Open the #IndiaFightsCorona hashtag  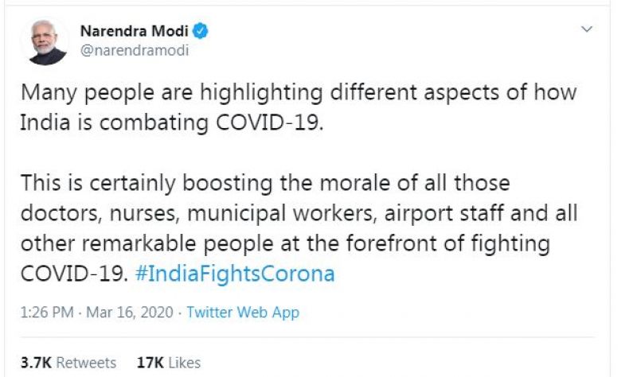234,274
